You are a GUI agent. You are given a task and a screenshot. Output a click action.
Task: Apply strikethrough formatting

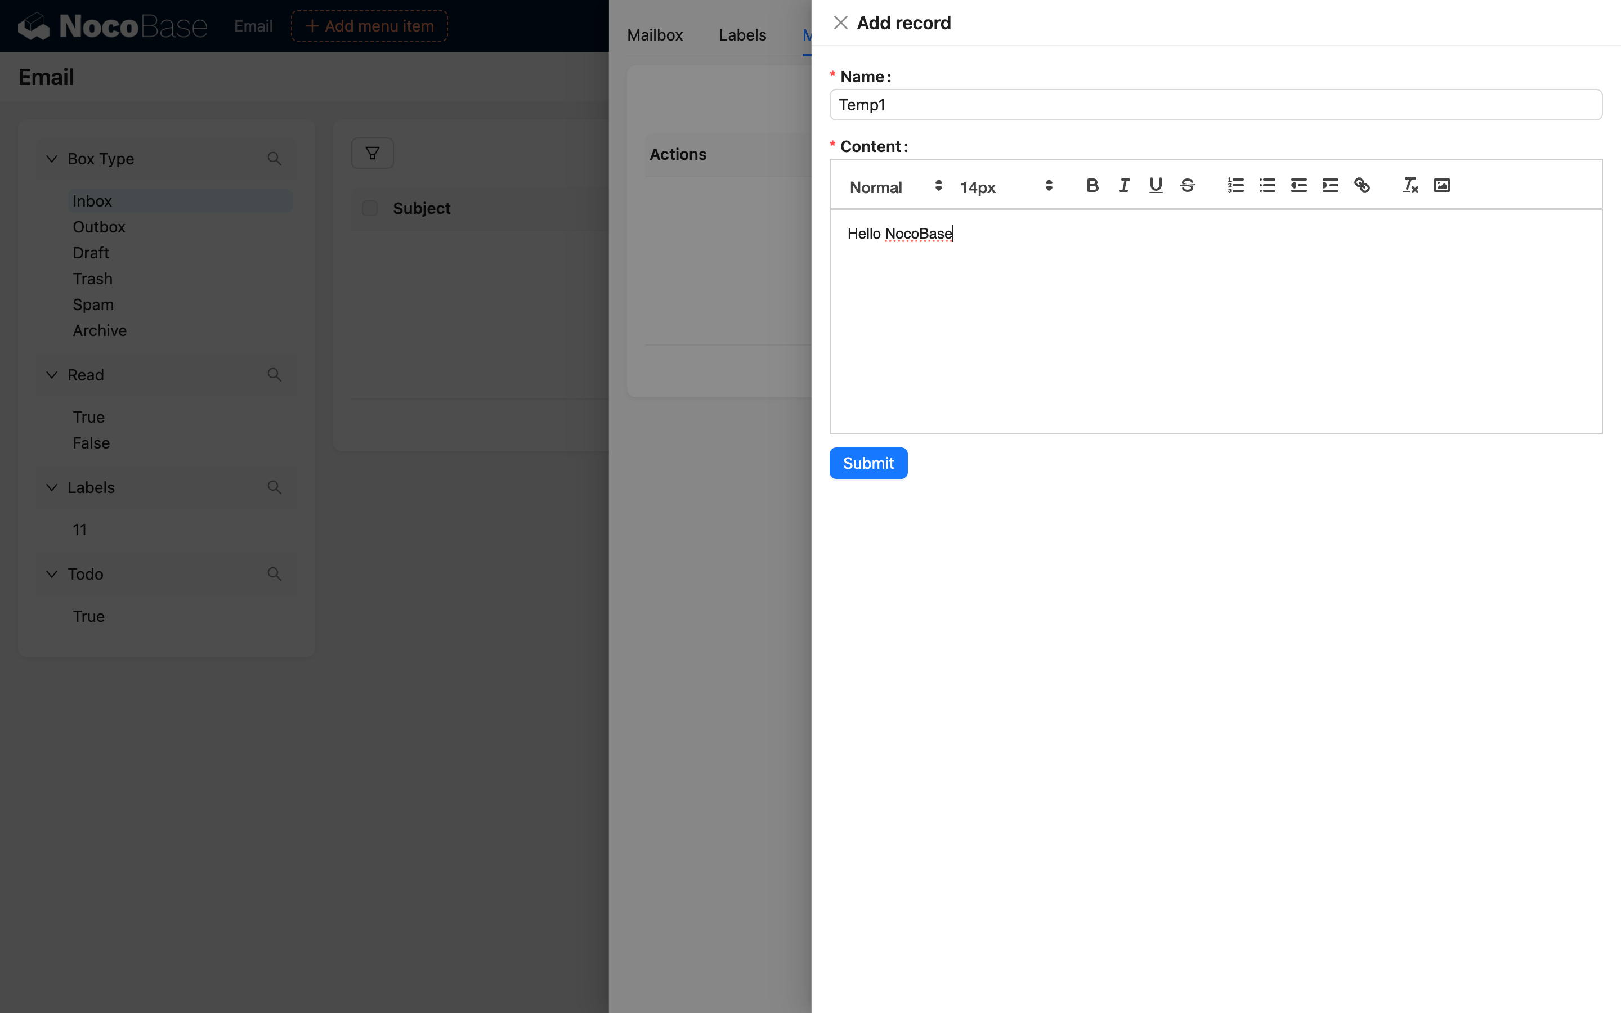coord(1187,186)
